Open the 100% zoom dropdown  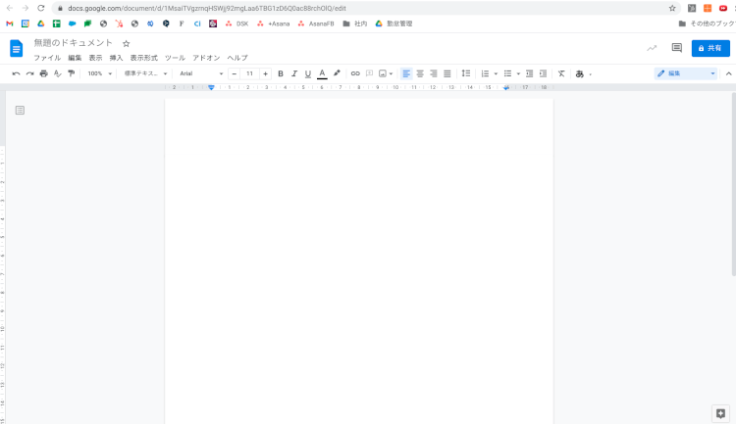click(99, 73)
